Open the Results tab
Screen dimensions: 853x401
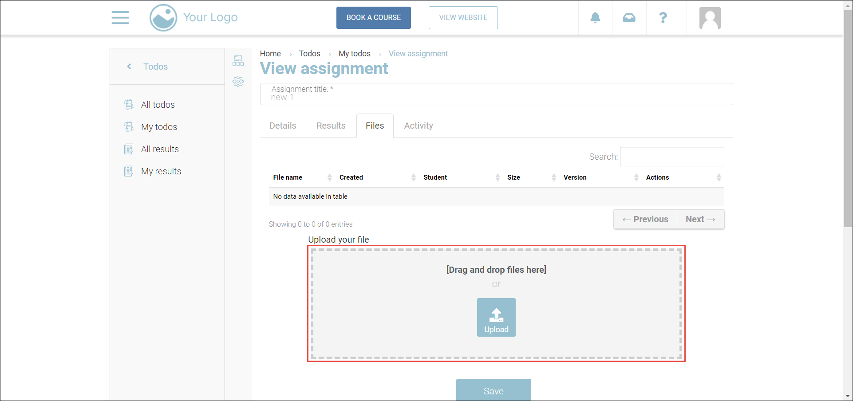click(x=331, y=126)
